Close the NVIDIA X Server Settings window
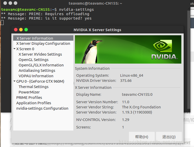This screenshot has width=194, height=147. (16, 30)
